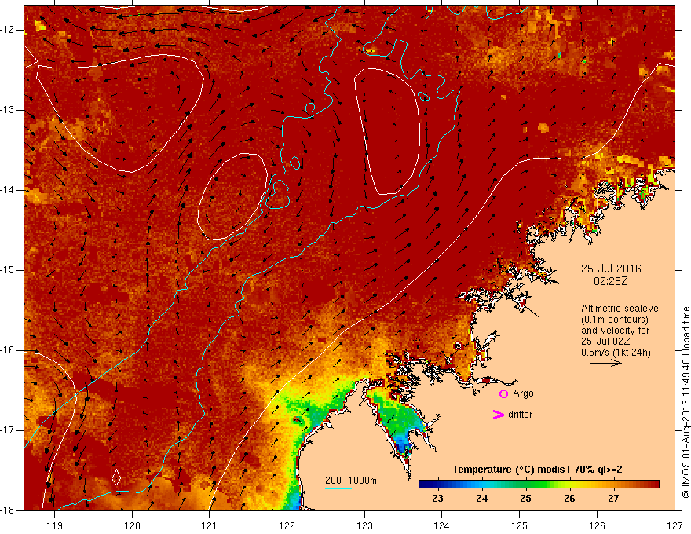
Task: Click the magenta Argo circle legend symbol
Action: (x=503, y=394)
